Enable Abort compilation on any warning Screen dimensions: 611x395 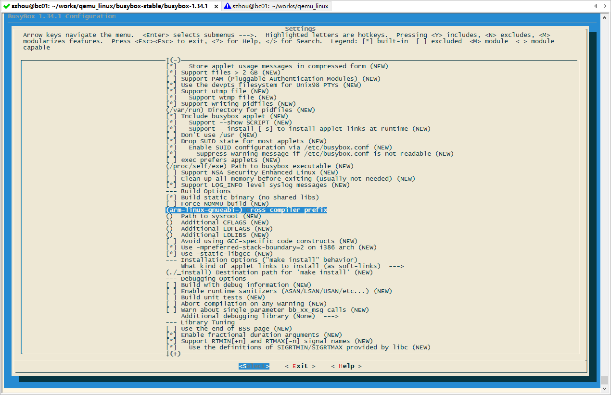tap(246, 304)
